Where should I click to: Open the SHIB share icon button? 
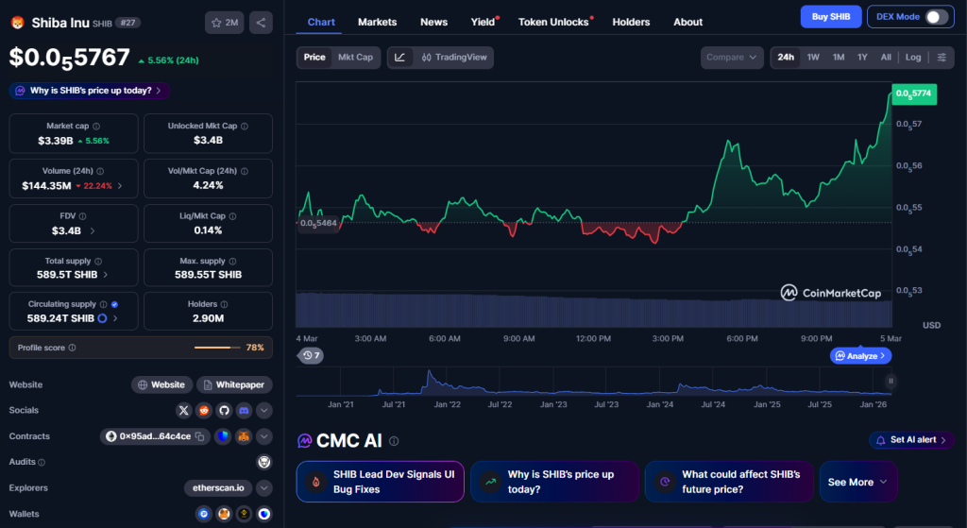click(x=261, y=22)
